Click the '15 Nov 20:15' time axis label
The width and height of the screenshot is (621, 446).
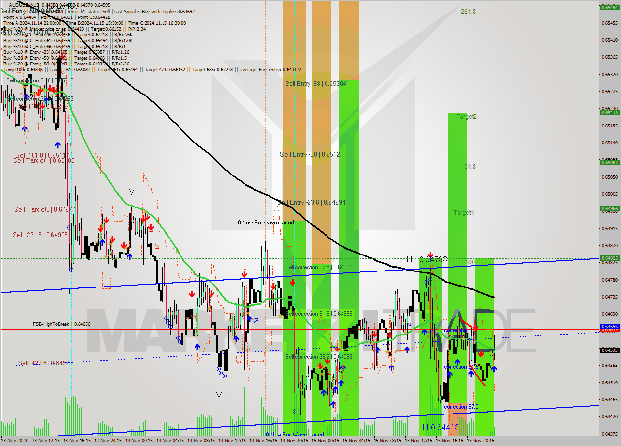pyautogui.click(x=480, y=441)
